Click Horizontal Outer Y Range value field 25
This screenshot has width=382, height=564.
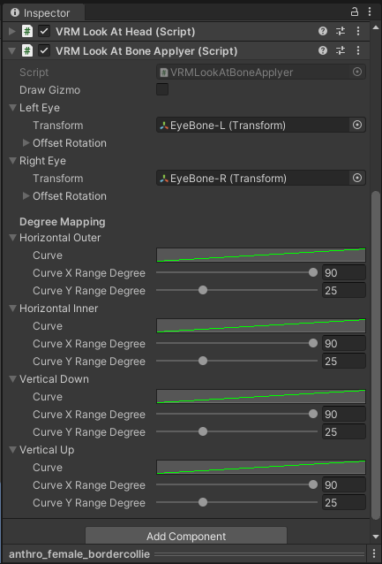344,290
